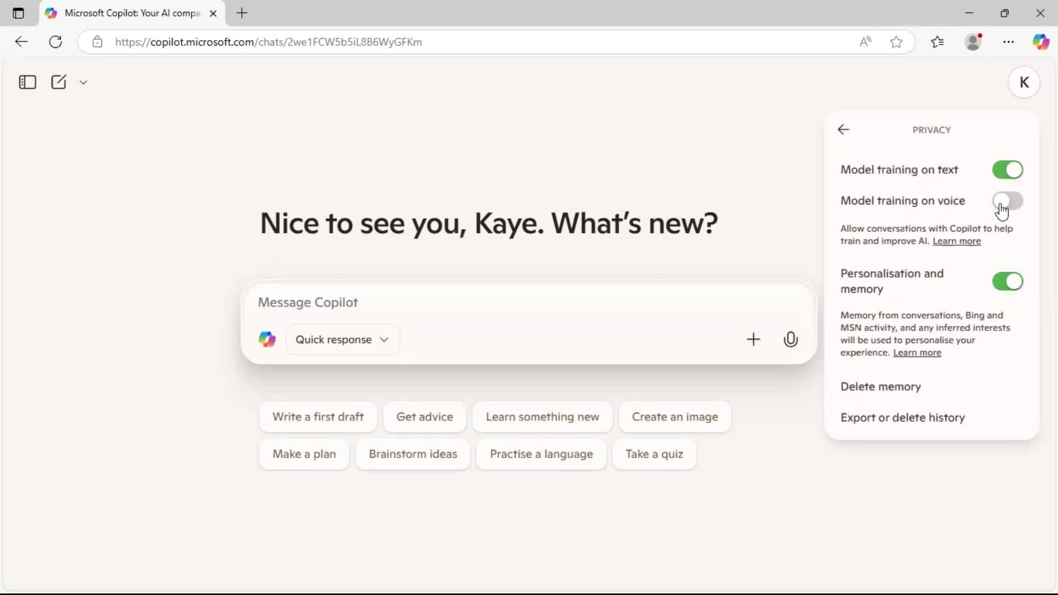Choose the Write a first draft suggestion
The width and height of the screenshot is (1058, 595).
coord(318,417)
